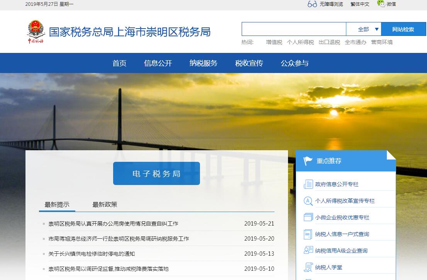Screen dimensions: 427x280
Task: Open the 信息公开 navigation menu
Action: coord(158,63)
